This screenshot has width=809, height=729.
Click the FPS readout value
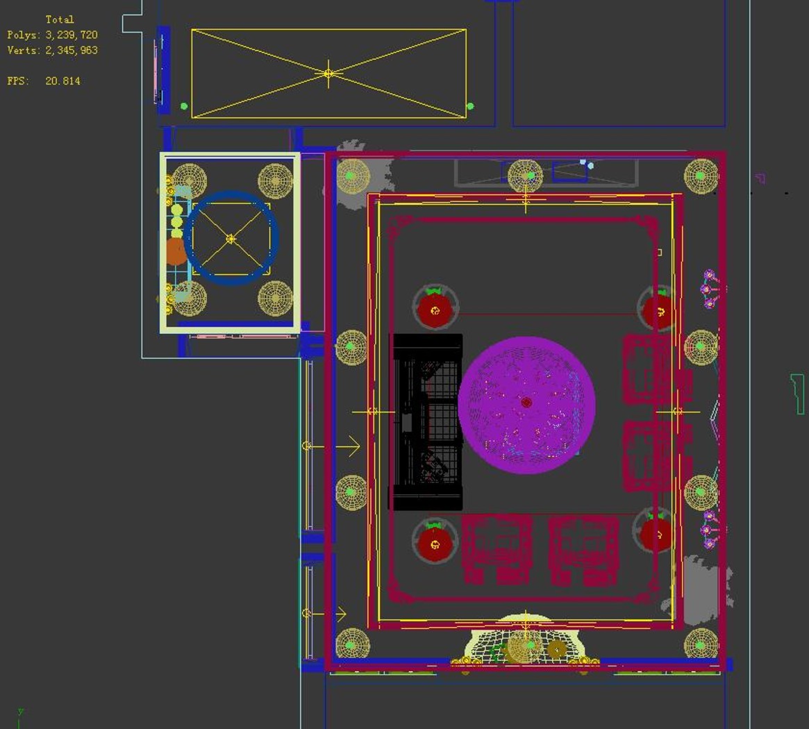[62, 81]
